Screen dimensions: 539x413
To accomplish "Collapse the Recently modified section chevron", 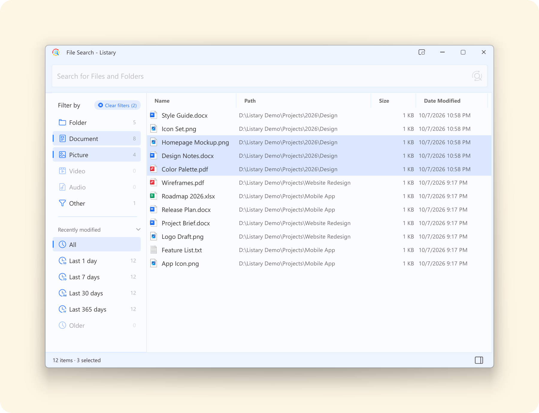I will [138, 230].
